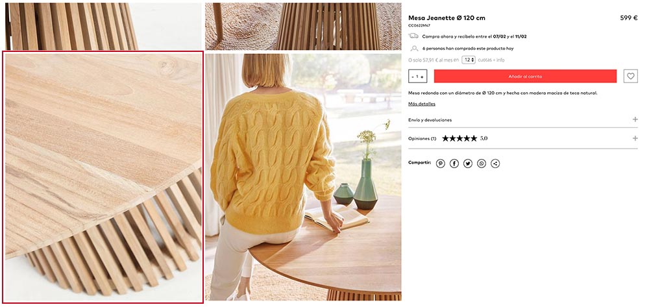The height and width of the screenshot is (307, 649).
Task: Decrease quantity with the minus sign
Action: pyautogui.click(x=413, y=77)
